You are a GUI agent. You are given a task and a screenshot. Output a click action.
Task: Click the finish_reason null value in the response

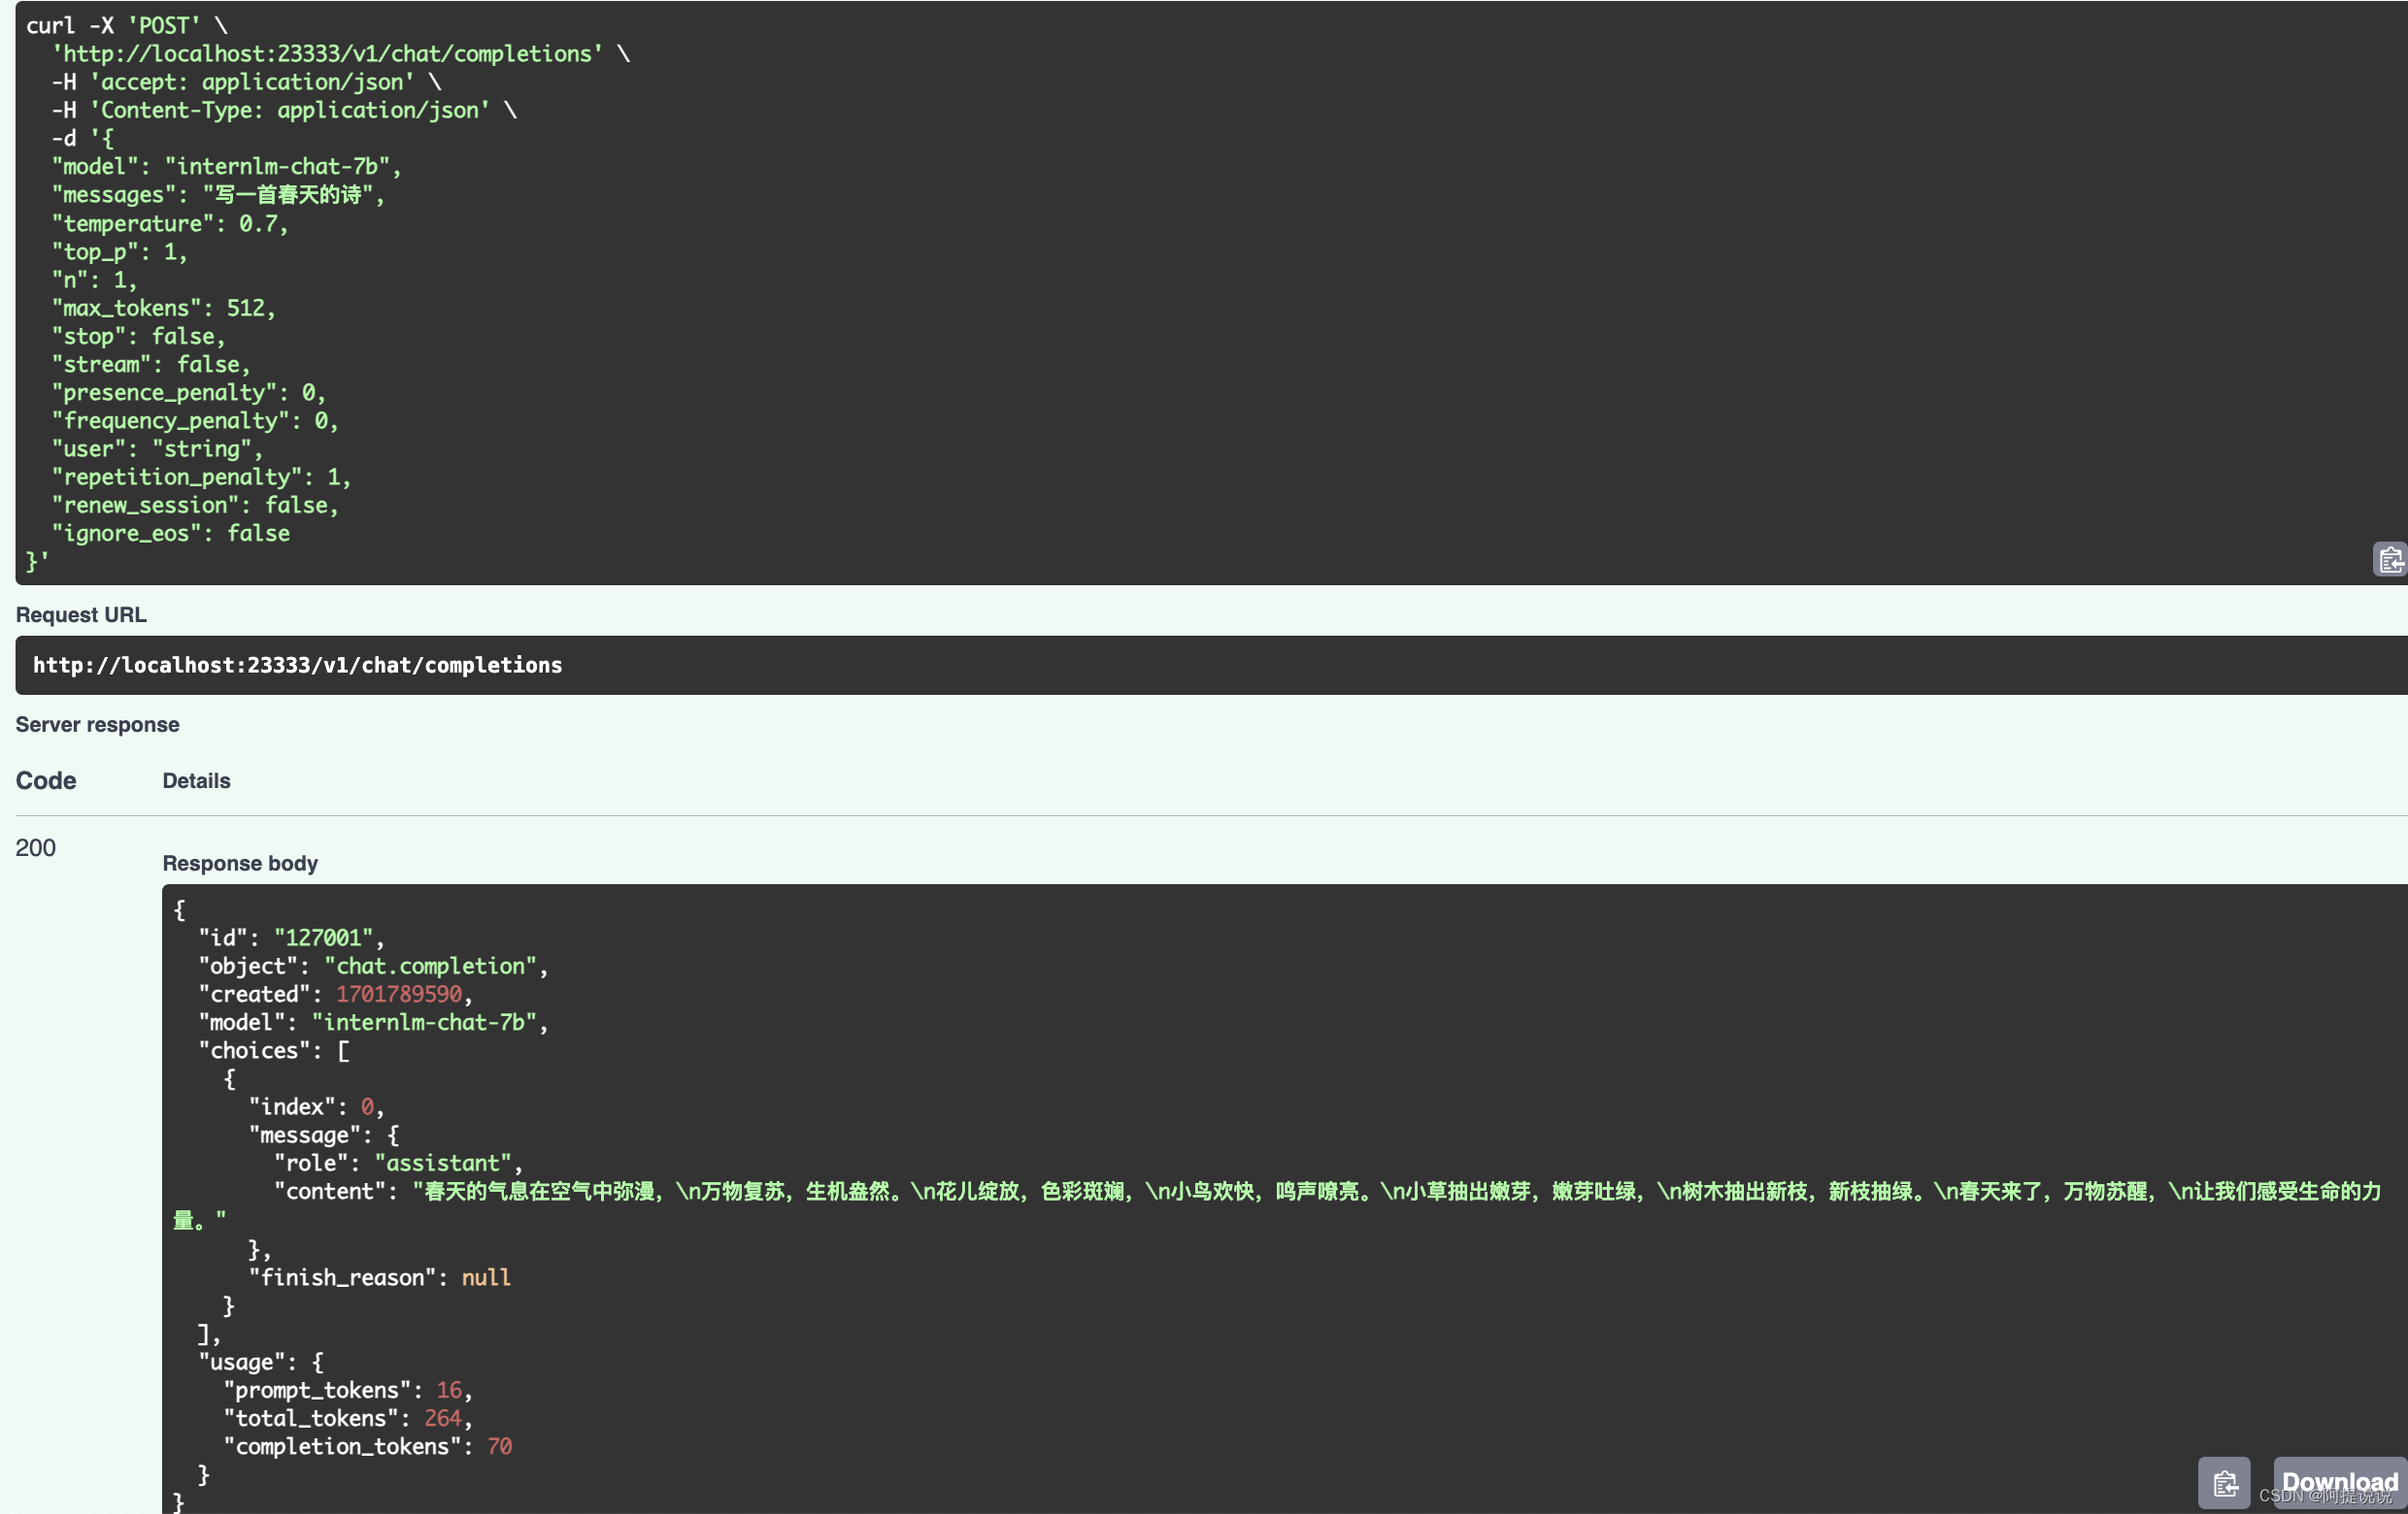coord(486,1277)
